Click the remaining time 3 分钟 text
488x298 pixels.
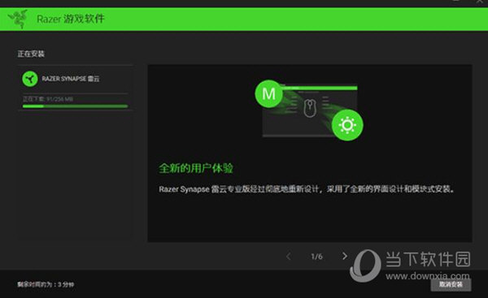[46, 284]
